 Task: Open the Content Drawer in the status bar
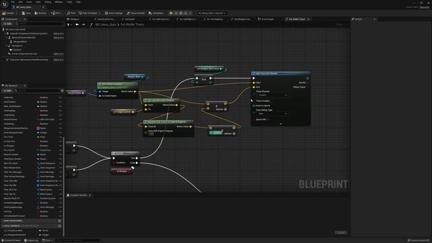[x=11, y=240]
